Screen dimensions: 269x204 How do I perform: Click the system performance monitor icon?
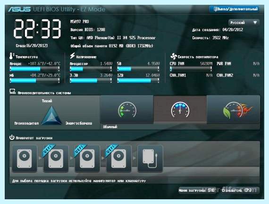pos(13,92)
